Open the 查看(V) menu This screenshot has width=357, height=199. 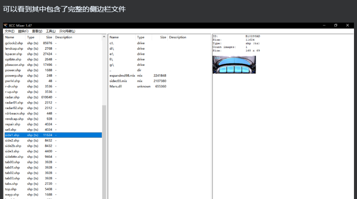[37, 31]
